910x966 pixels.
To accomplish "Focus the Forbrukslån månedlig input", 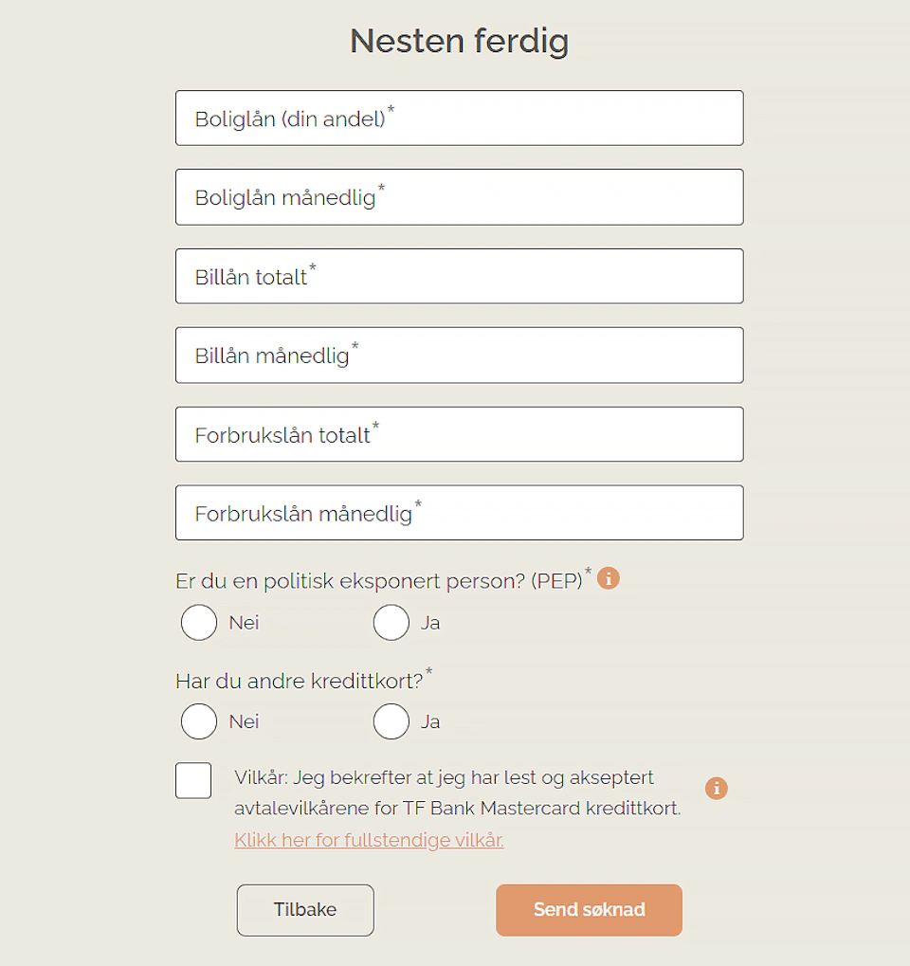I will click(459, 513).
